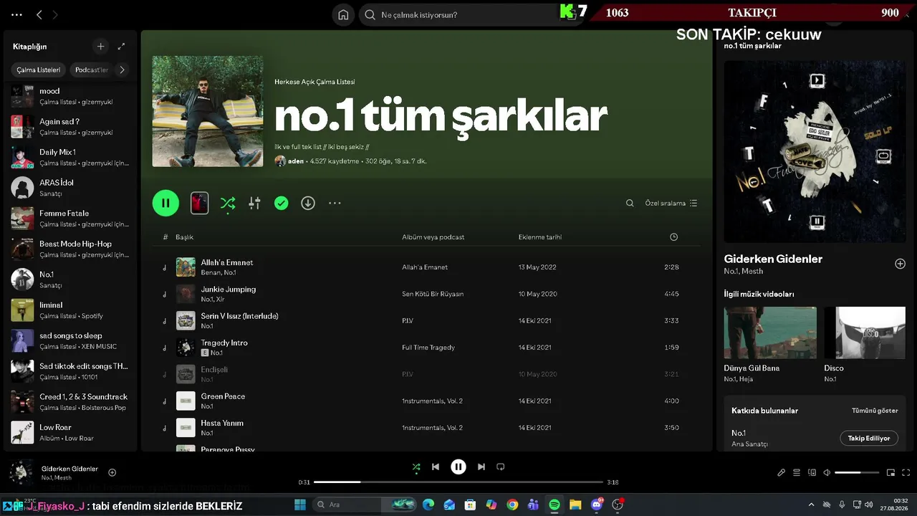This screenshot has width=917, height=516.
Task: Filter library by Çalma Listeleri
Action: click(39, 70)
